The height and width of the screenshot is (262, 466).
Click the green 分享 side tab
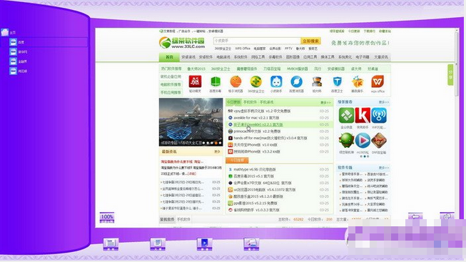(x=450, y=75)
